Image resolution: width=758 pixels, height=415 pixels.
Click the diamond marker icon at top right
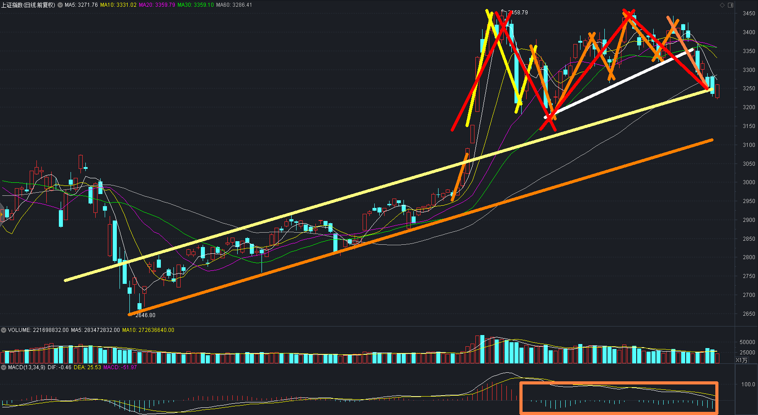(723, 5)
